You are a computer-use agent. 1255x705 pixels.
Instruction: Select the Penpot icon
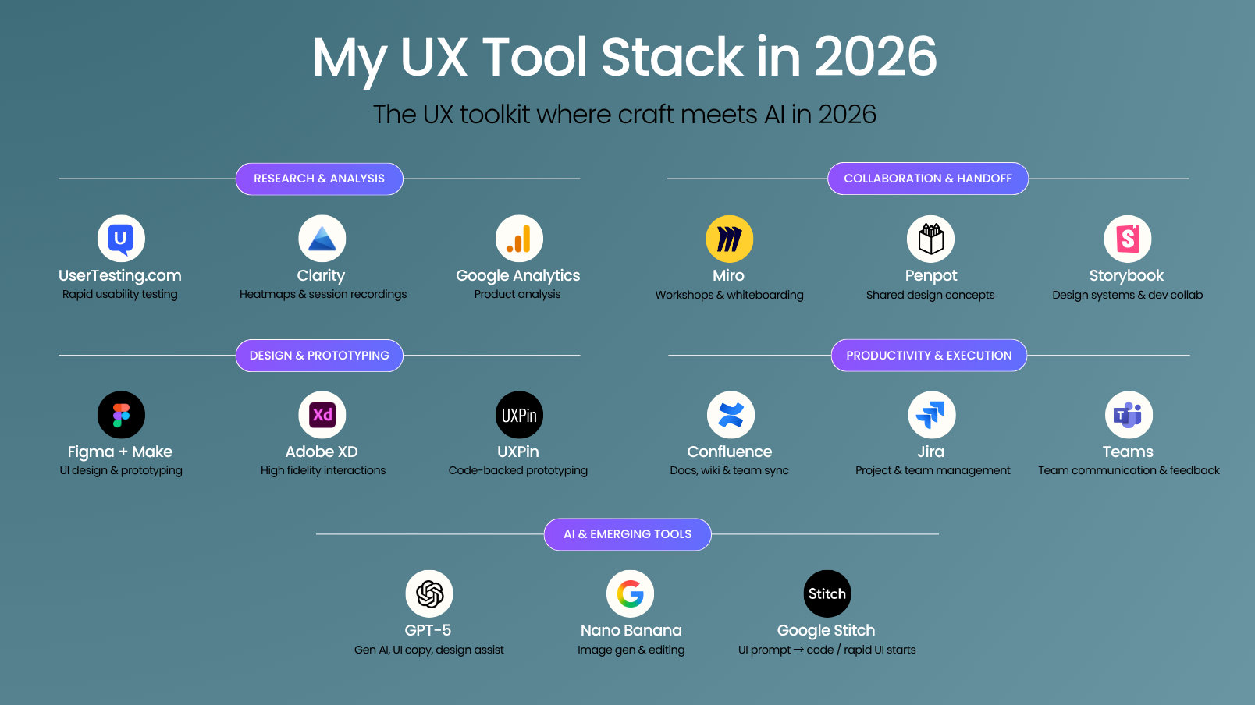pyautogui.click(x=930, y=239)
